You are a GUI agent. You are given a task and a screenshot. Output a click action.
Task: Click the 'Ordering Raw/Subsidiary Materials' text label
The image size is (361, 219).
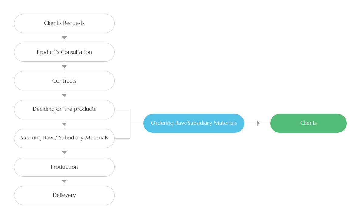(x=194, y=123)
